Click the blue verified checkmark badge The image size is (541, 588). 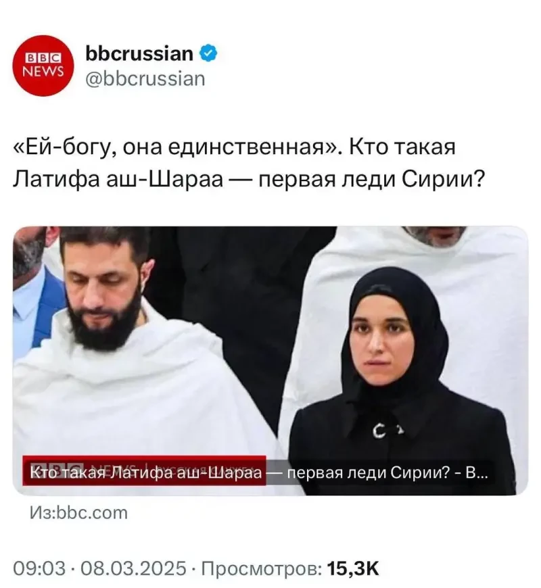(208, 53)
